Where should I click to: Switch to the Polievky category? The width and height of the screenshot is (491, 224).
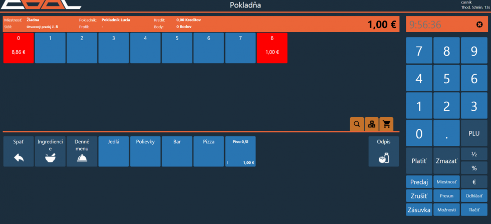click(x=145, y=151)
